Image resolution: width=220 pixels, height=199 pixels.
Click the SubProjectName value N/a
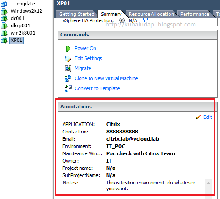(111, 175)
